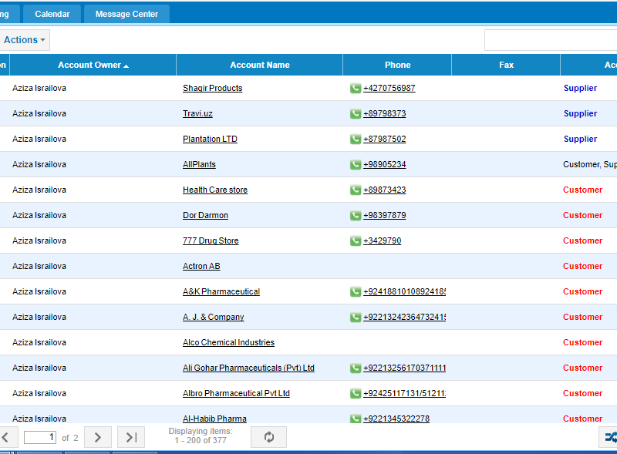Go to next page of accounts
The height and width of the screenshot is (454, 617).
[98, 437]
